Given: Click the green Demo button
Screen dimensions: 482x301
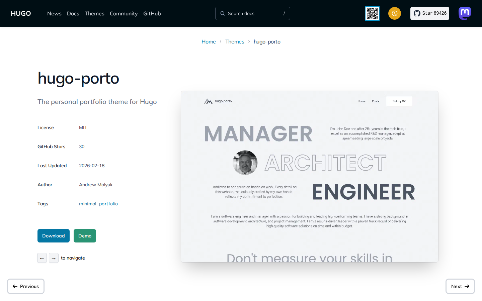Looking at the screenshot, I should (x=85, y=236).
